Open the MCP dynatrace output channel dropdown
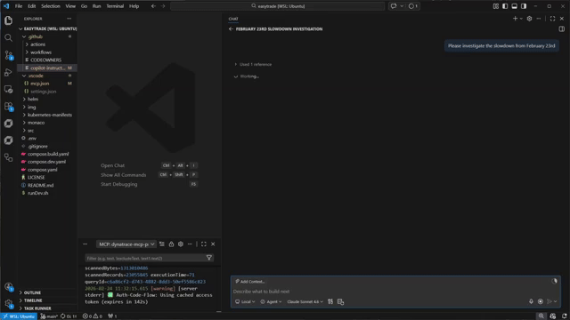 coord(126,244)
